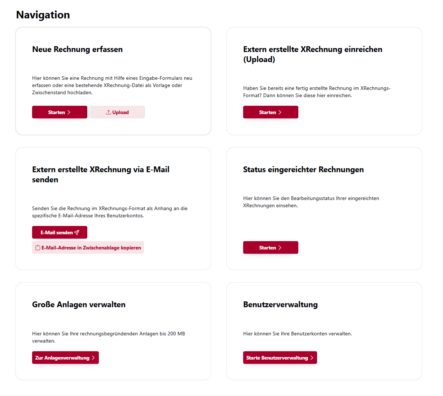Screen dimensions: 443x396
Task: Open status of submitted invoices
Action: coord(271,248)
